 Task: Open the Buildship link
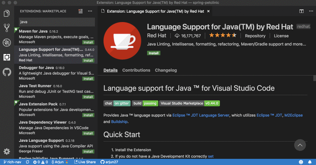tap(119, 122)
